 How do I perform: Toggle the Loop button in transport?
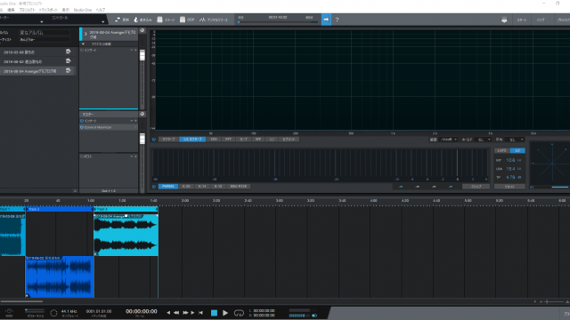[x=239, y=313]
